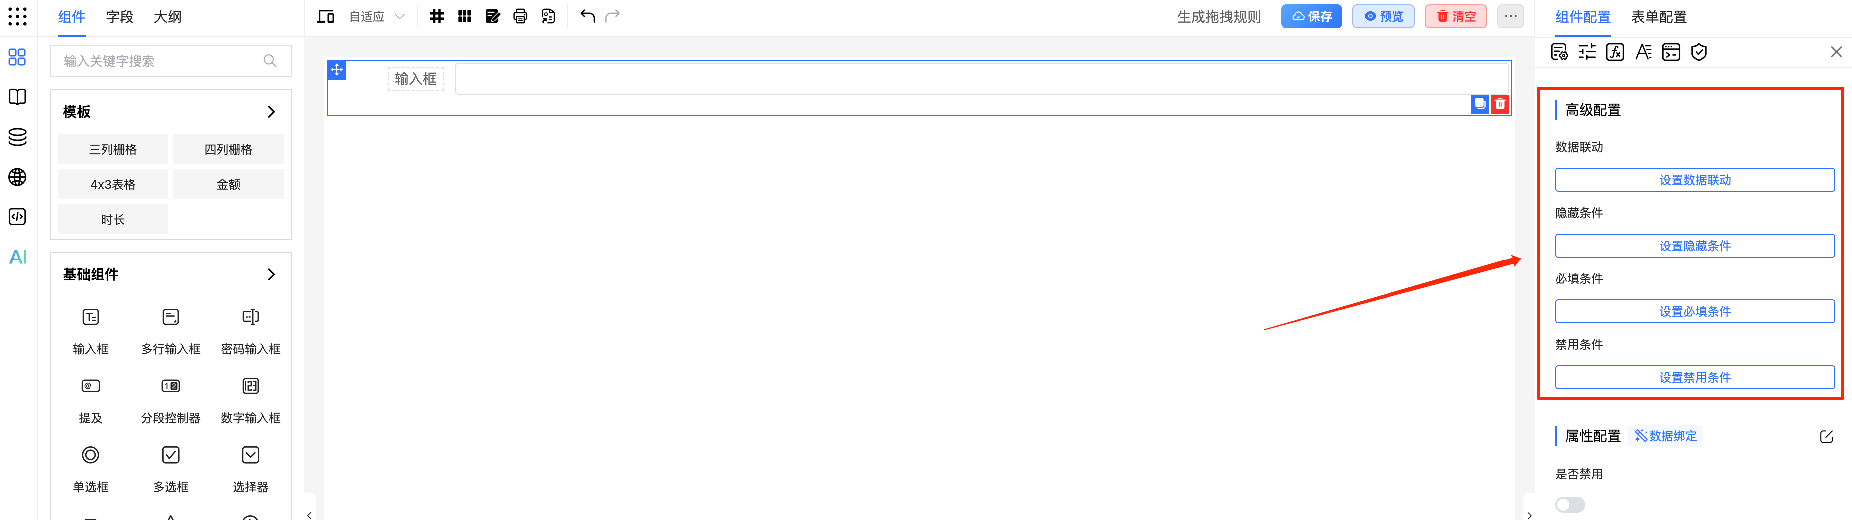The width and height of the screenshot is (1852, 520).
Task: Toggle the 是否禁用 switch
Action: tap(1569, 504)
